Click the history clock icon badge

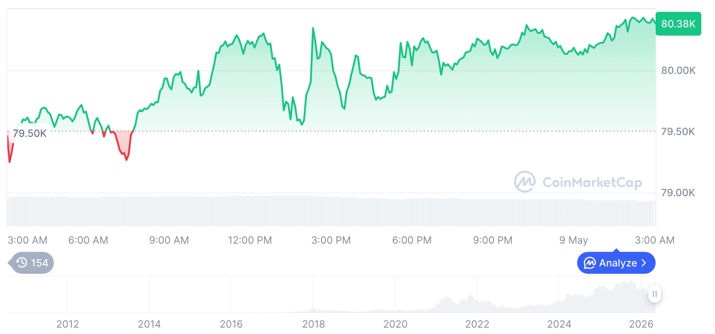(21, 263)
